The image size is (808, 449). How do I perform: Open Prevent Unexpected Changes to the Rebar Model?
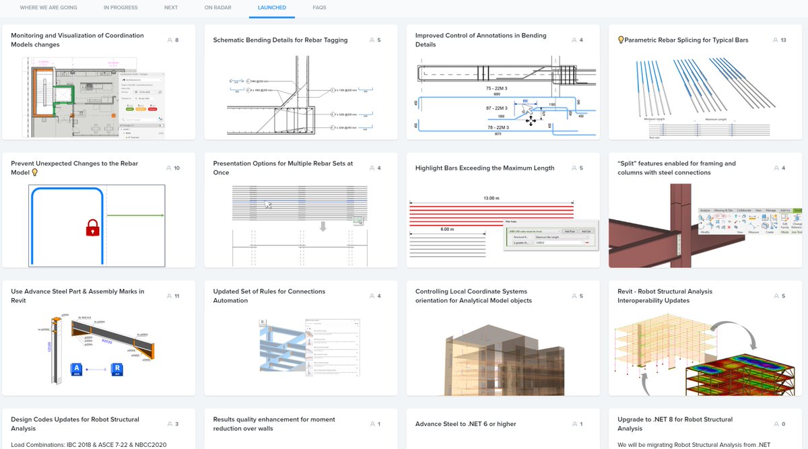click(x=76, y=168)
